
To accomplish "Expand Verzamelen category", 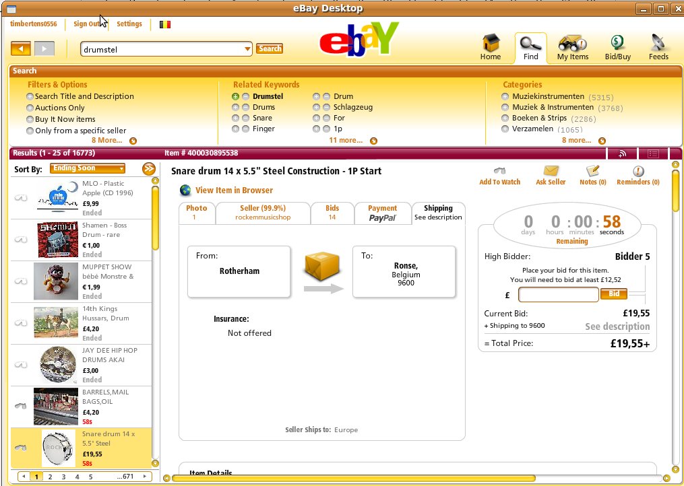I will point(505,129).
